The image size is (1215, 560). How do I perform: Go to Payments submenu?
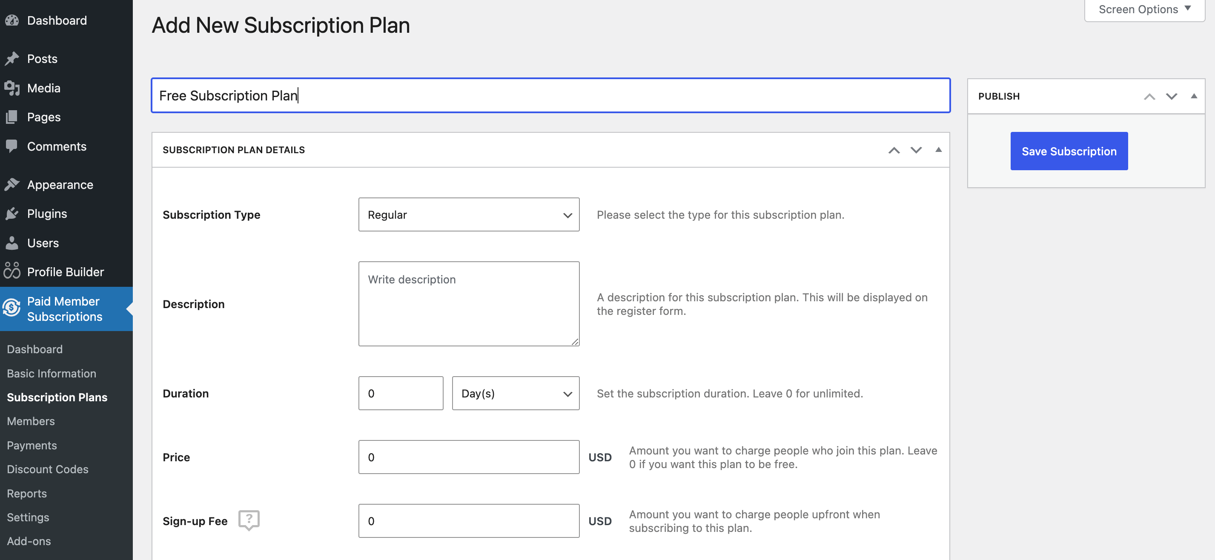point(32,446)
